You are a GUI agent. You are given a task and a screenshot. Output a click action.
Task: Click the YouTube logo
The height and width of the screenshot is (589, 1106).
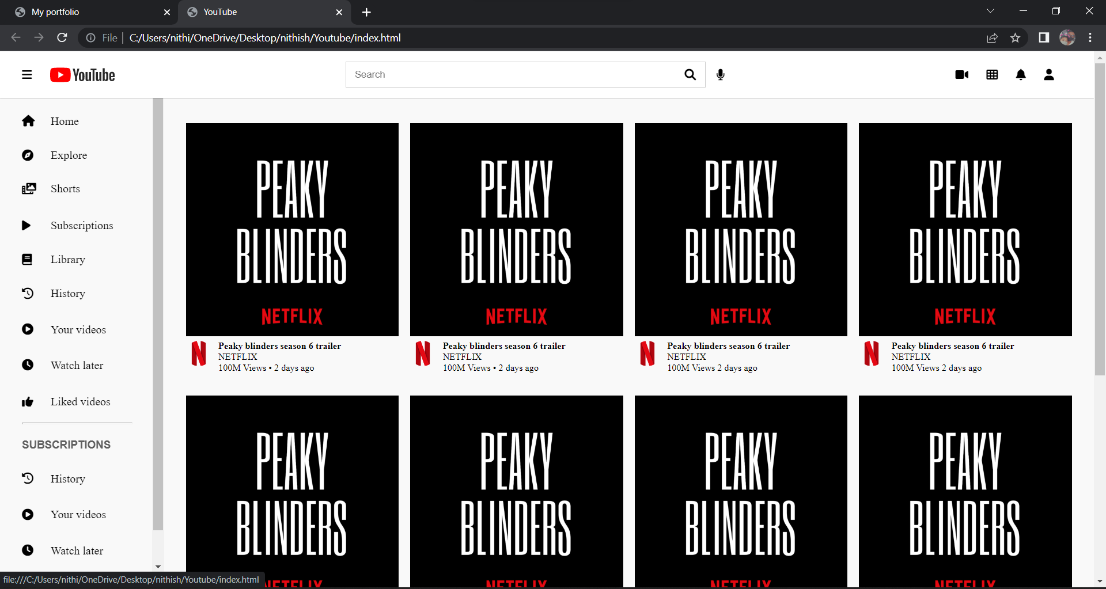(82, 75)
